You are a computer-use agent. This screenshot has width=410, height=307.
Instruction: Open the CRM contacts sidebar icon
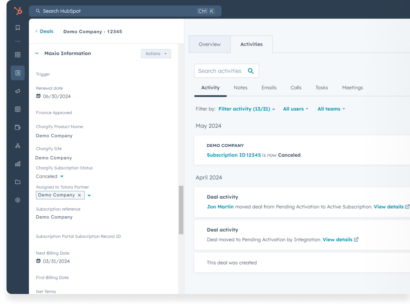point(18,73)
